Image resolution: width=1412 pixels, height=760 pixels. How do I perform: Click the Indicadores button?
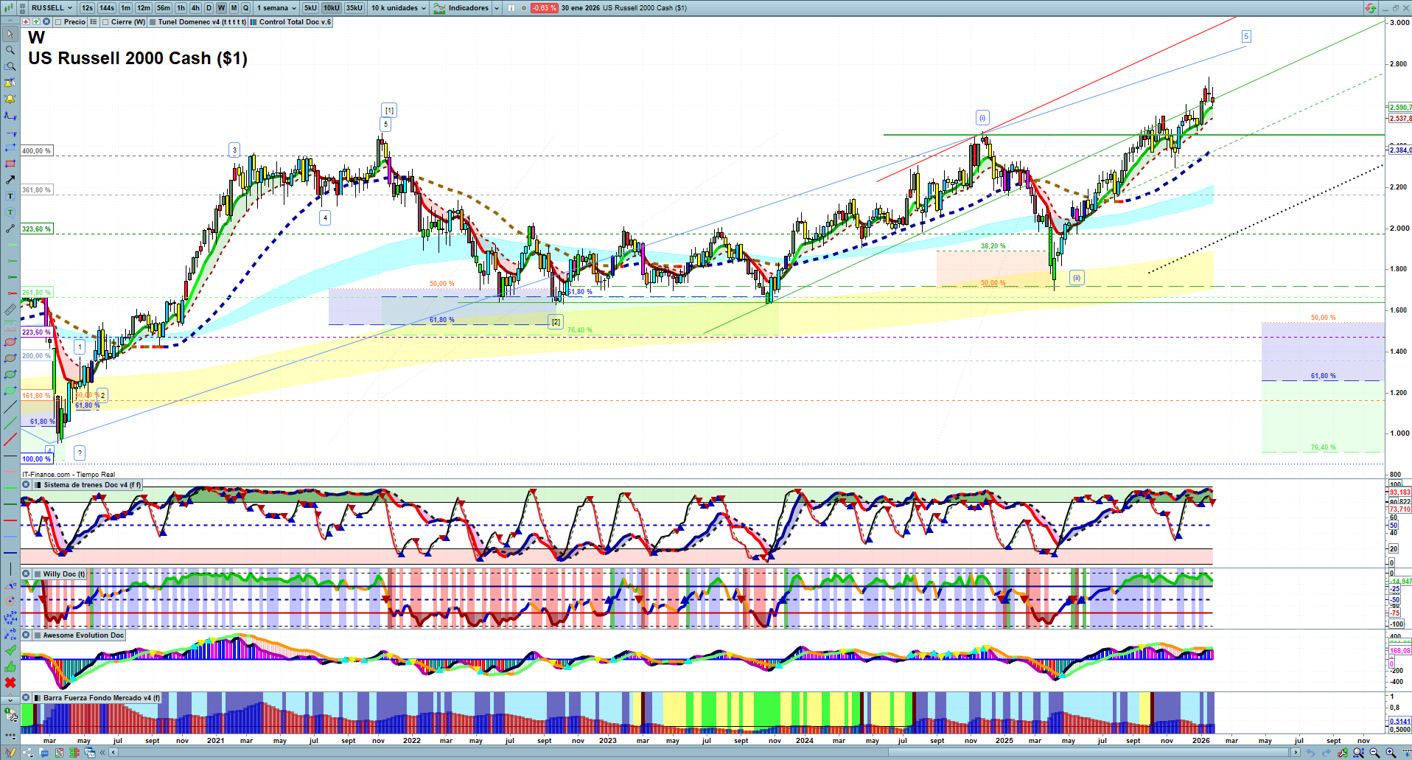pyautogui.click(x=467, y=8)
